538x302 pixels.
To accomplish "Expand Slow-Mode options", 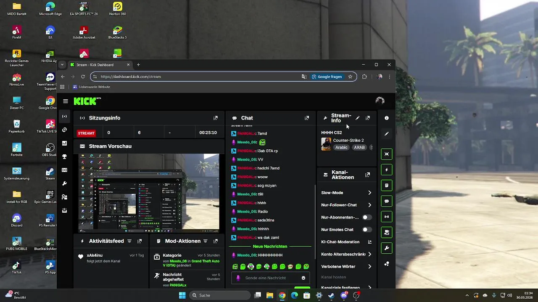I will pos(369,193).
